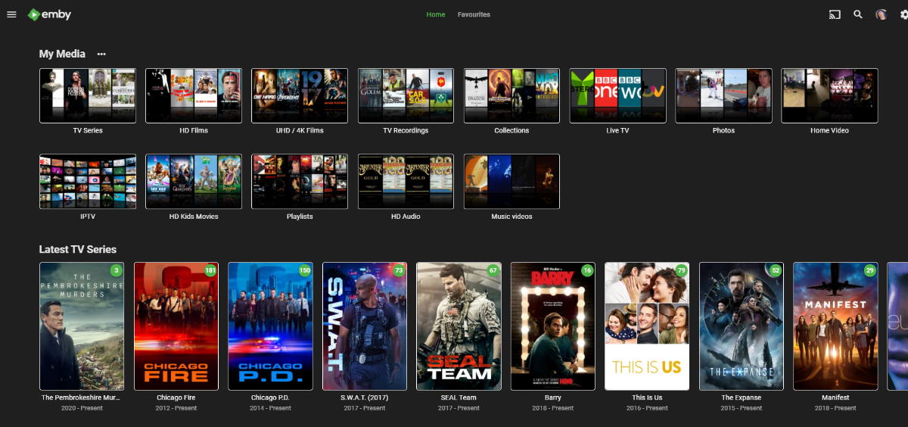Image resolution: width=908 pixels, height=427 pixels.
Task: Click the Chicago Fire title text
Action: point(176,397)
